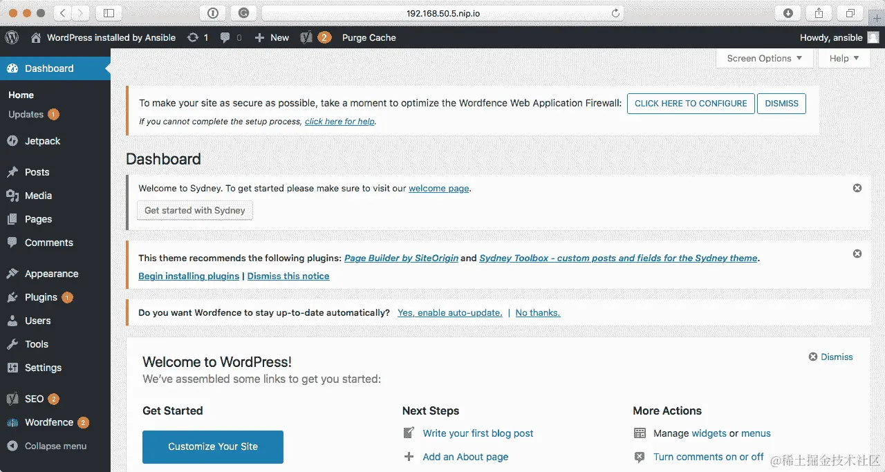Click Purge Cache in admin bar
This screenshot has height=472, width=885.
(x=369, y=37)
